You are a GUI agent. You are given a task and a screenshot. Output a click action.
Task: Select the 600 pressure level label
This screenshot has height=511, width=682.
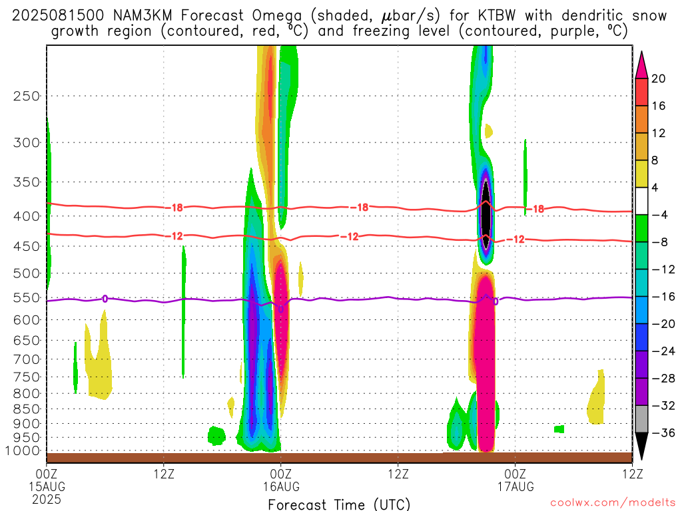coord(27,320)
